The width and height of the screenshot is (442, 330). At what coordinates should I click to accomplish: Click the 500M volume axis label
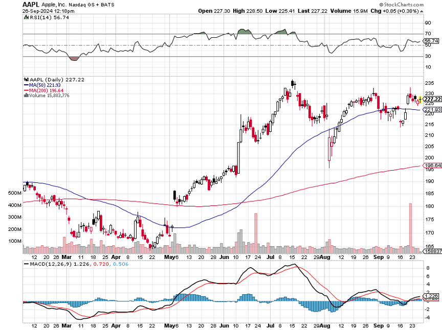pyautogui.click(x=15, y=193)
